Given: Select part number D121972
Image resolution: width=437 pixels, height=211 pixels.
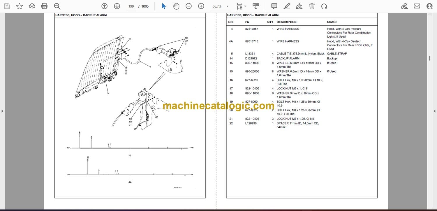Looking at the screenshot, I should (251, 59).
